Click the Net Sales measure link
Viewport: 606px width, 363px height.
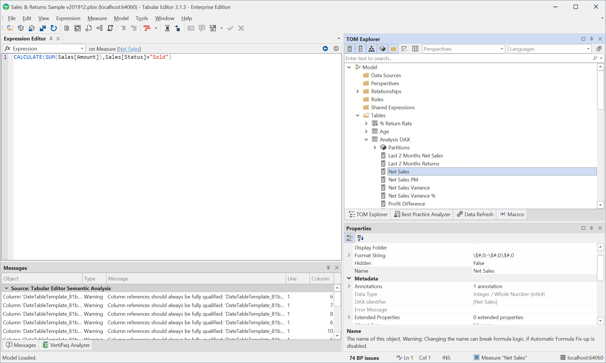(x=129, y=49)
